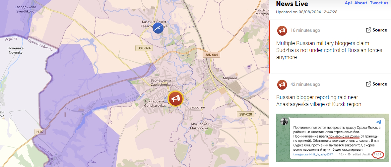Click the blue rifle marker near Kazachya Loknya
The image size is (391, 167).
158,28
